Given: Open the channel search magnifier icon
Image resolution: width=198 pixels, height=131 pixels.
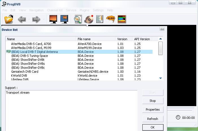Looking at the screenshot, I should coord(77,19).
